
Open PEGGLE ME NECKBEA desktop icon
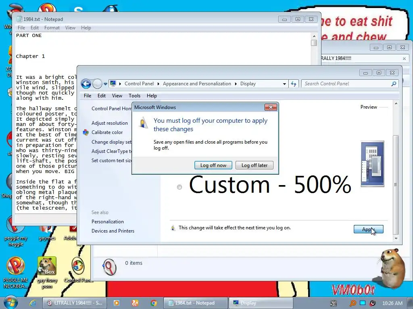[16, 272]
